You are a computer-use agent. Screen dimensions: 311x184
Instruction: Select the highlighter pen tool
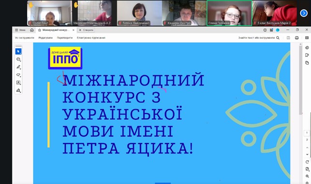tap(18, 67)
